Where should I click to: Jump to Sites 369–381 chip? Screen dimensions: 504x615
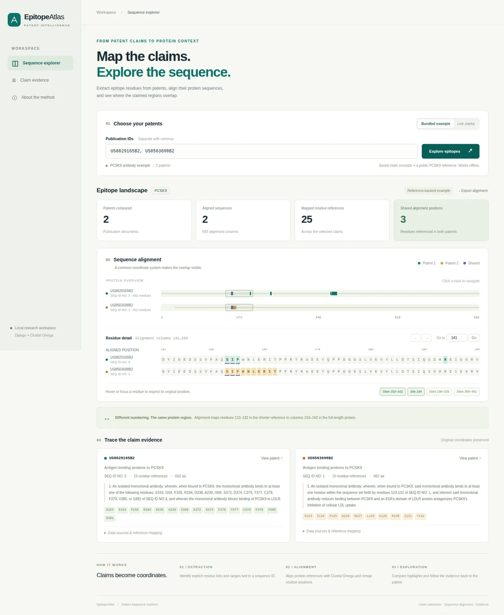tap(467, 391)
